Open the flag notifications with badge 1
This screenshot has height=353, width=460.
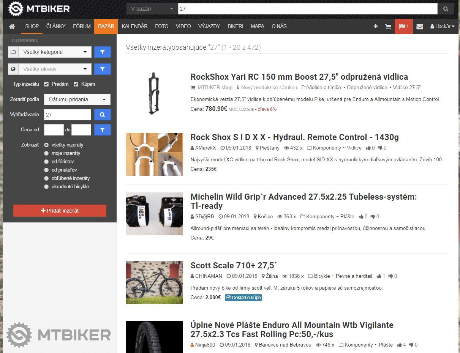403,27
